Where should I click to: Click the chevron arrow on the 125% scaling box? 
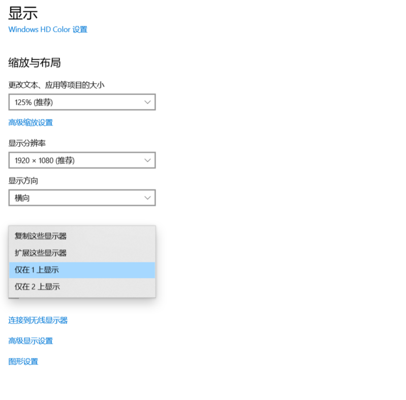coord(147,102)
